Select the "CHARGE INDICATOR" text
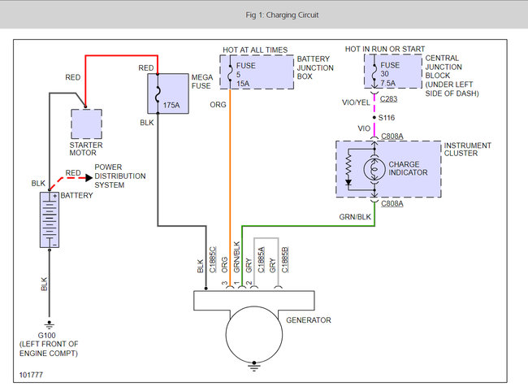Image resolution: width=528 pixels, height=391 pixels. (408, 168)
